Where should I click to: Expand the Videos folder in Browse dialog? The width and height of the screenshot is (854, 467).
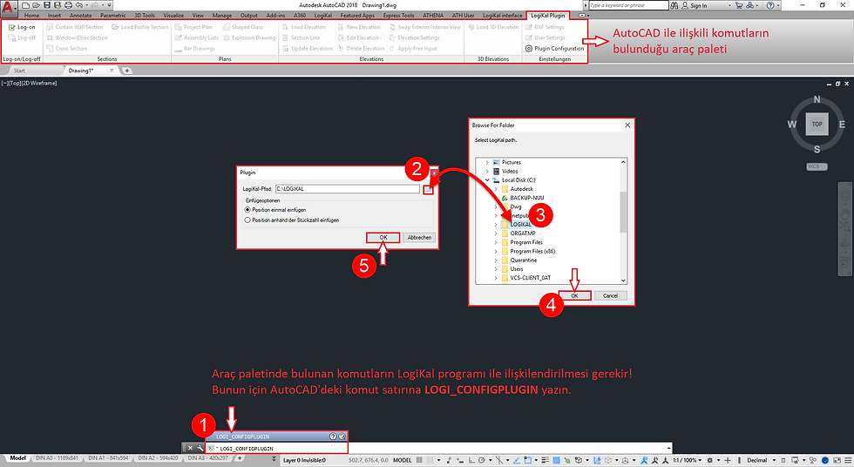pyautogui.click(x=487, y=171)
